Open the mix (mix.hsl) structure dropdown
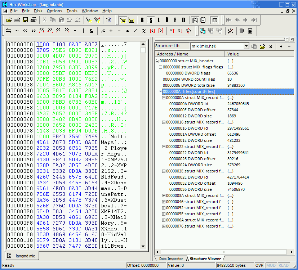This screenshot has height=270, width=298. pyautogui.click(x=246, y=46)
